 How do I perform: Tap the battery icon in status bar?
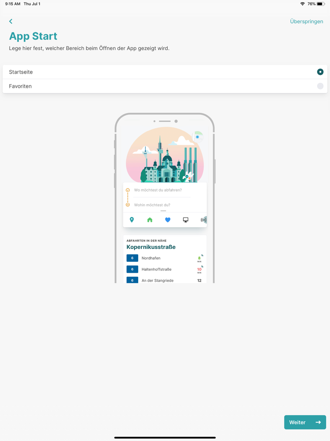[x=320, y=4]
